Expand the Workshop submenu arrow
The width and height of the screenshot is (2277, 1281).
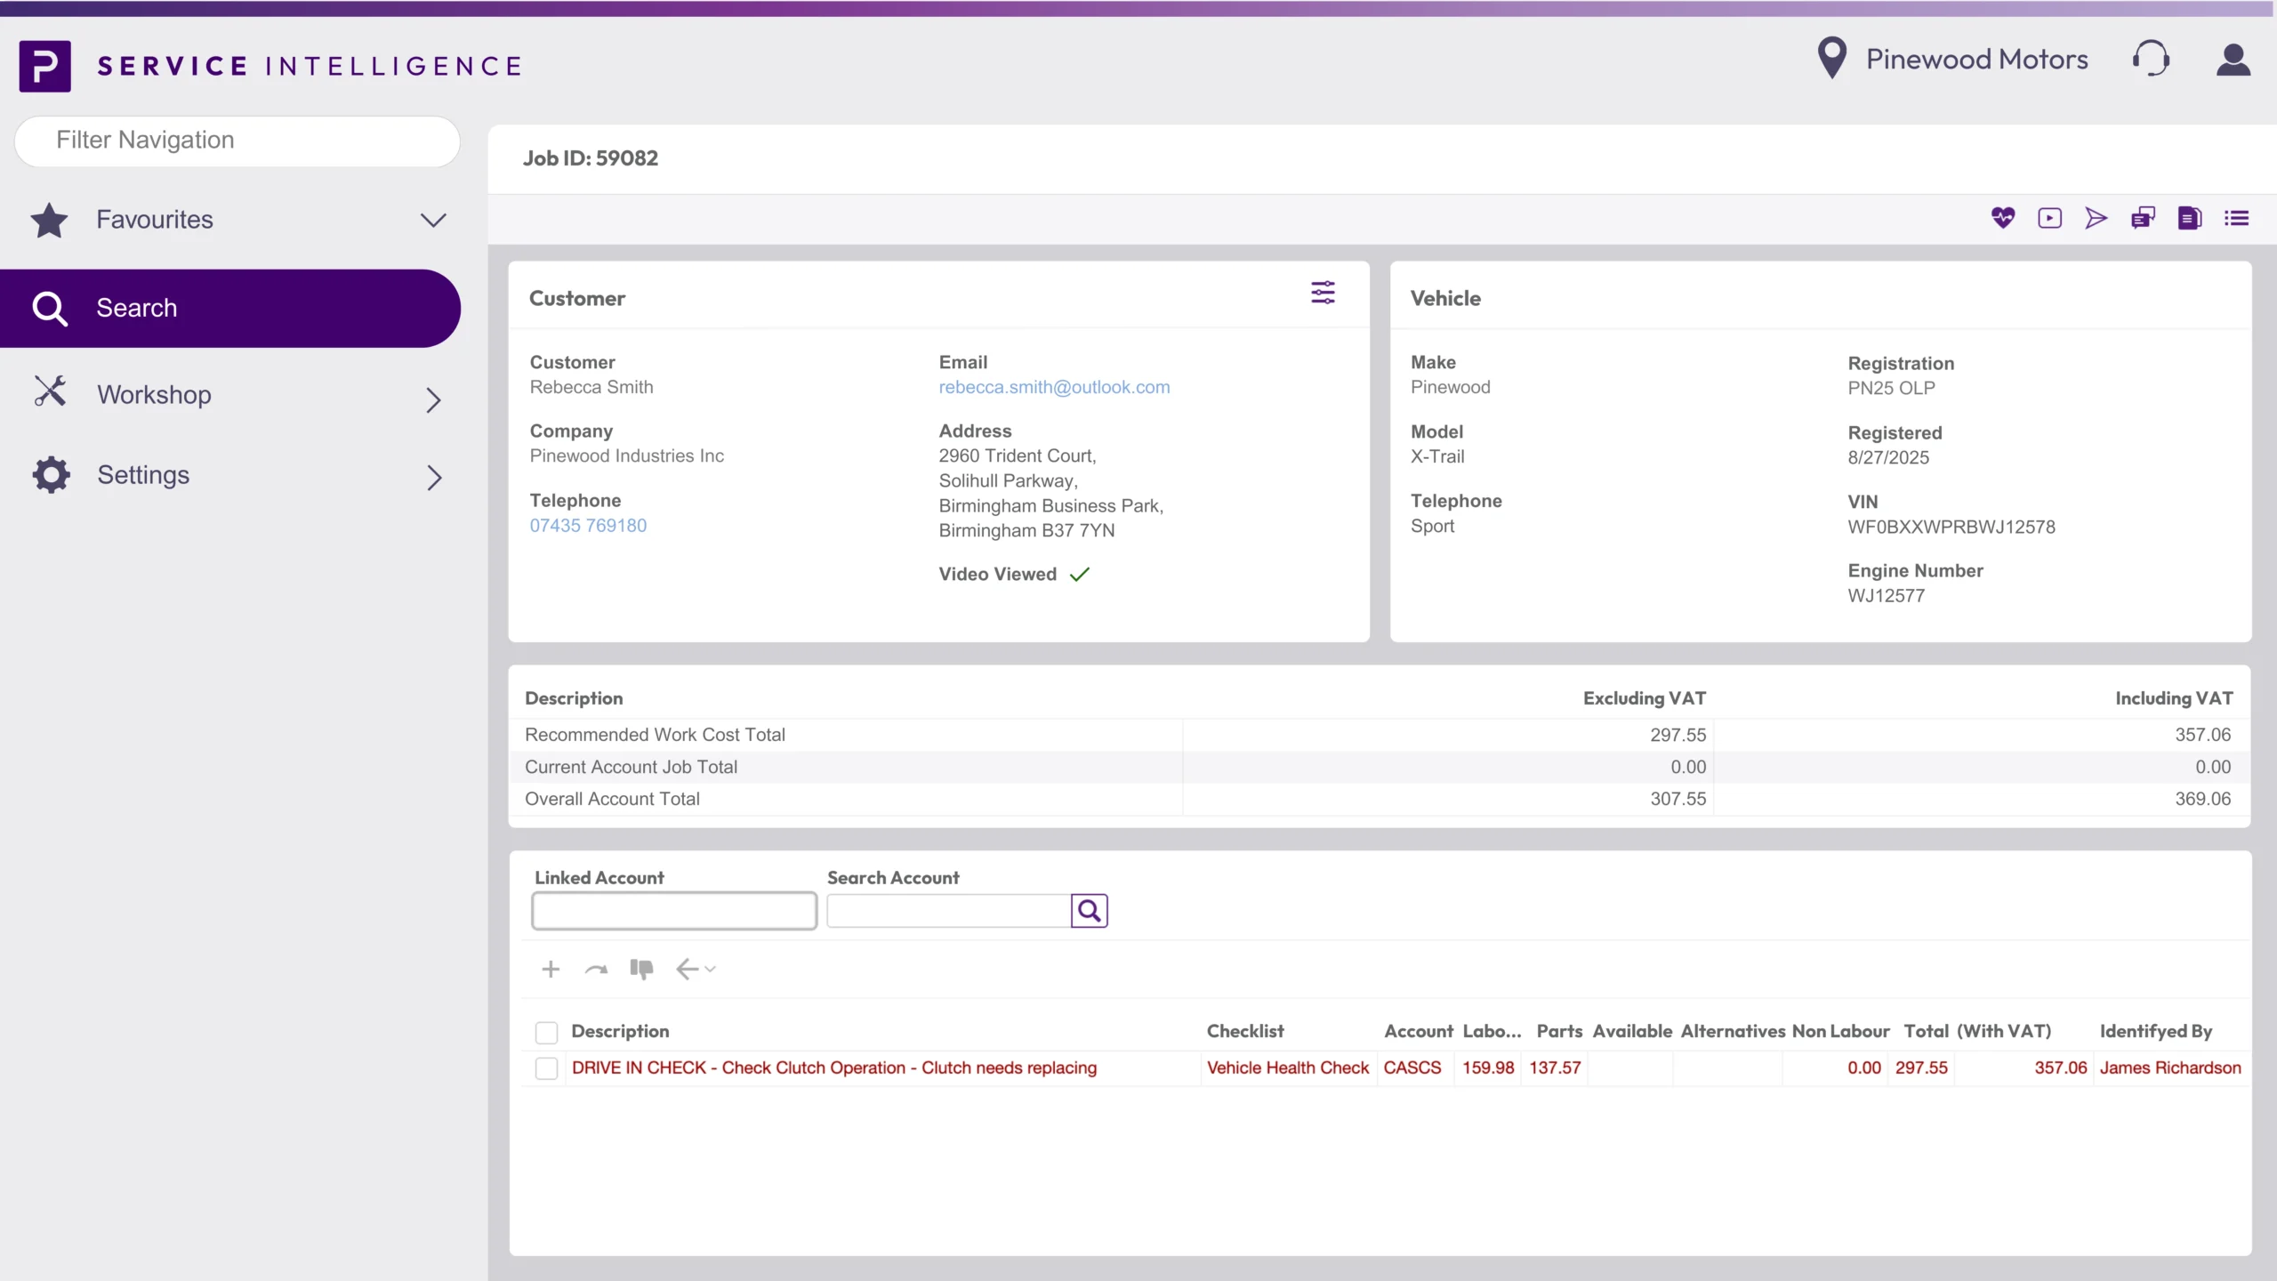[433, 400]
